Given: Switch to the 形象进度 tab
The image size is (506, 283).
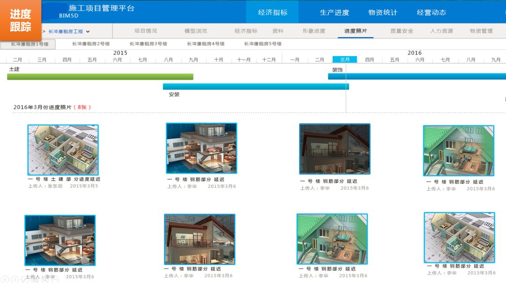Looking at the screenshot, I should [x=315, y=30].
